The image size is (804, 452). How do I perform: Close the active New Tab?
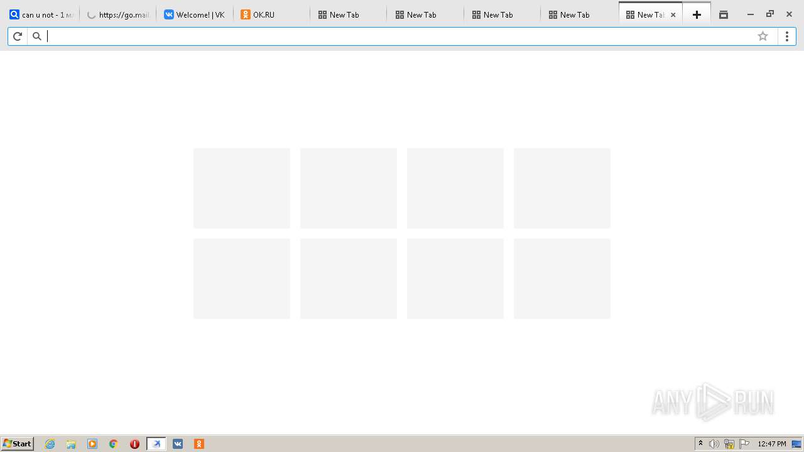point(673,14)
